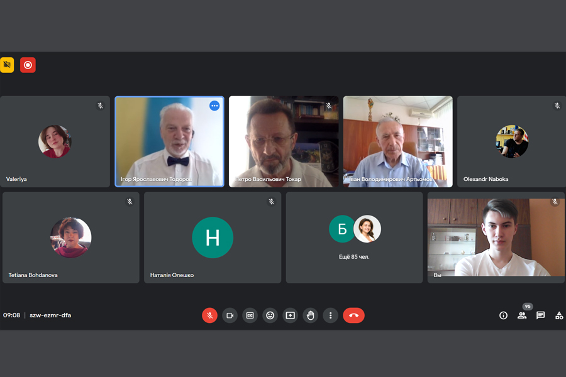Click the present screen button
The image size is (566, 377).
(x=290, y=315)
